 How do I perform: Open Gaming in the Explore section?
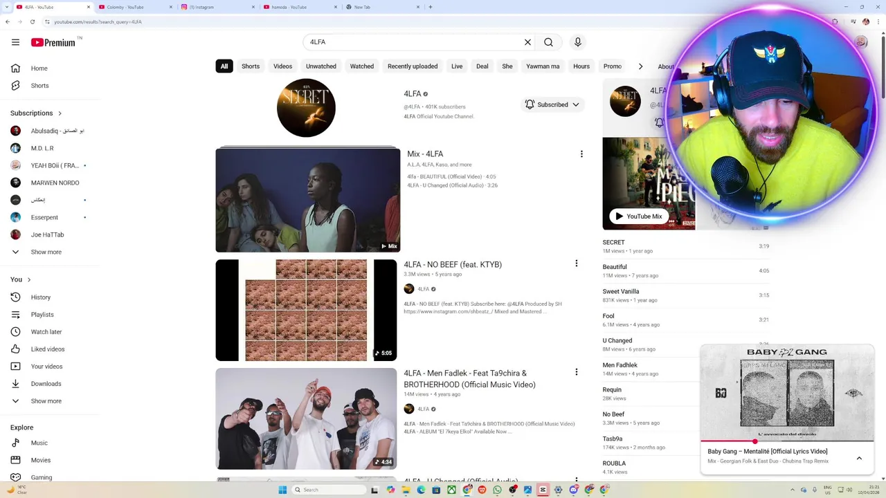pyautogui.click(x=41, y=477)
